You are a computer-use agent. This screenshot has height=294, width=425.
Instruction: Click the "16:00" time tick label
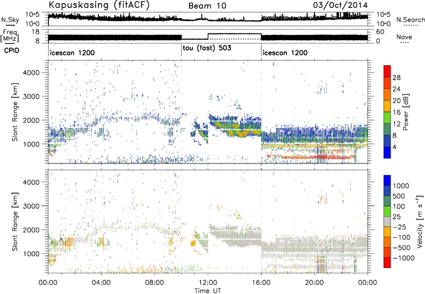(x=261, y=283)
